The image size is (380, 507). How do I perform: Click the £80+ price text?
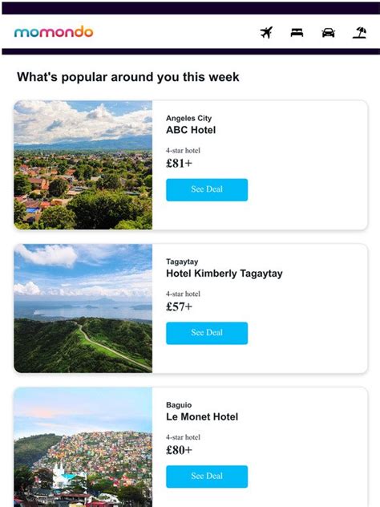179,450
